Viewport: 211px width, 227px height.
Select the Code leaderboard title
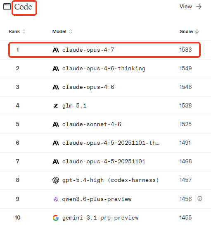click(23, 7)
